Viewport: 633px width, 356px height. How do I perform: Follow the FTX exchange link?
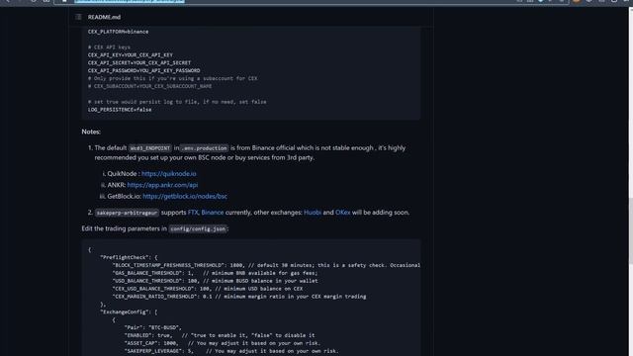point(193,213)
